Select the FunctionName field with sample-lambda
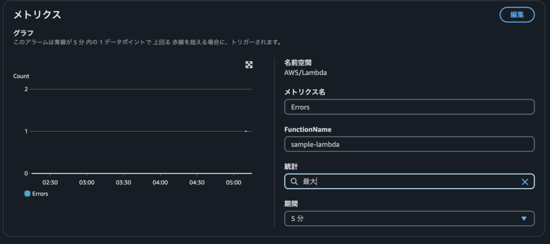Image resolution: width=550 pixels, height=244 pixels. (409, 144)
